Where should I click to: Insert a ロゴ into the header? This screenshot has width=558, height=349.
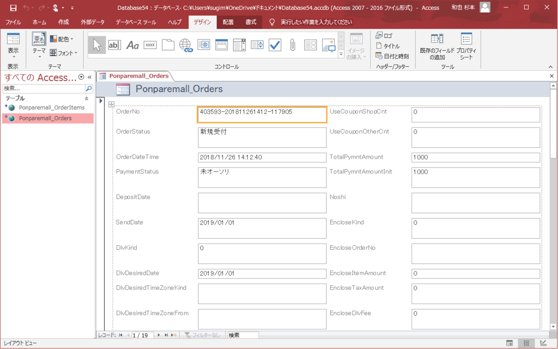tap(384, 36)
